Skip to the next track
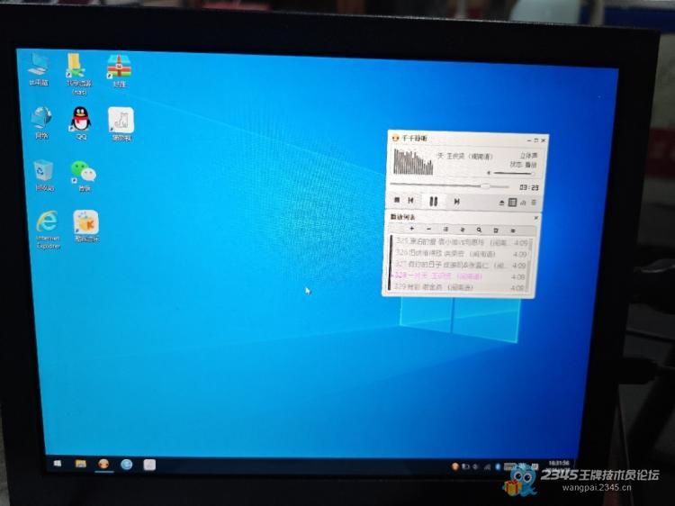 click(x=457, y=202)
